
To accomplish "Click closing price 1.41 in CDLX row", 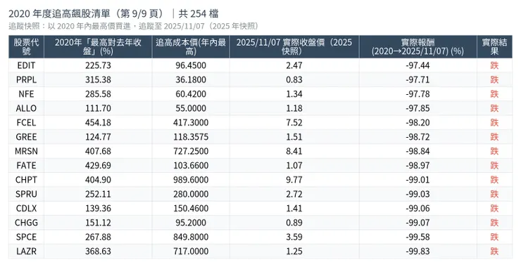I will [x=294, y=208].
